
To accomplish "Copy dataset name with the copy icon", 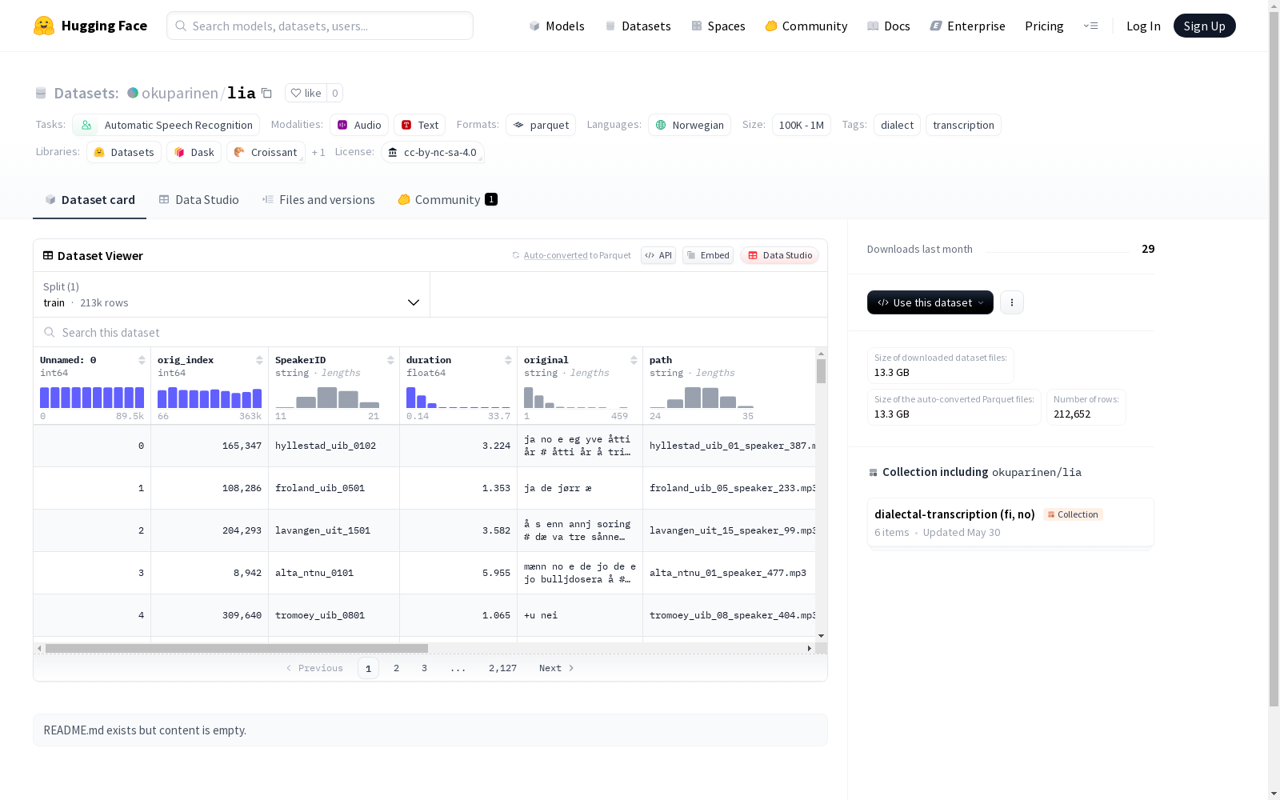I will click(x=267, y=93).
